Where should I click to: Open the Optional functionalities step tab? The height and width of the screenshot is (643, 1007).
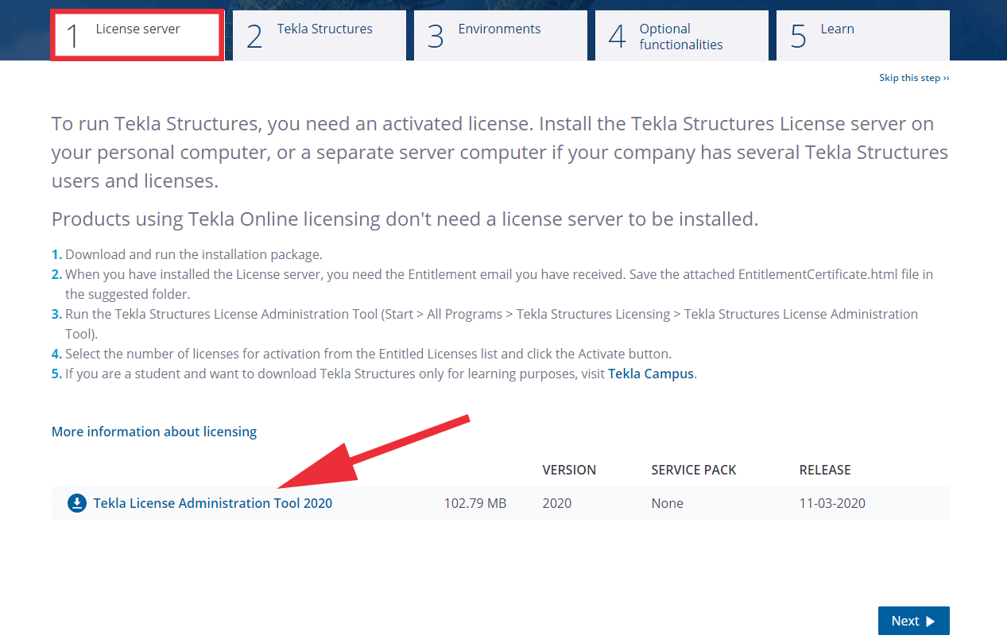[x=682, y=35]
